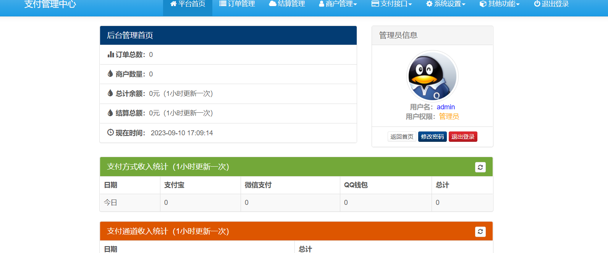Click the droplet icon beside 总计余额

[110, 93]
